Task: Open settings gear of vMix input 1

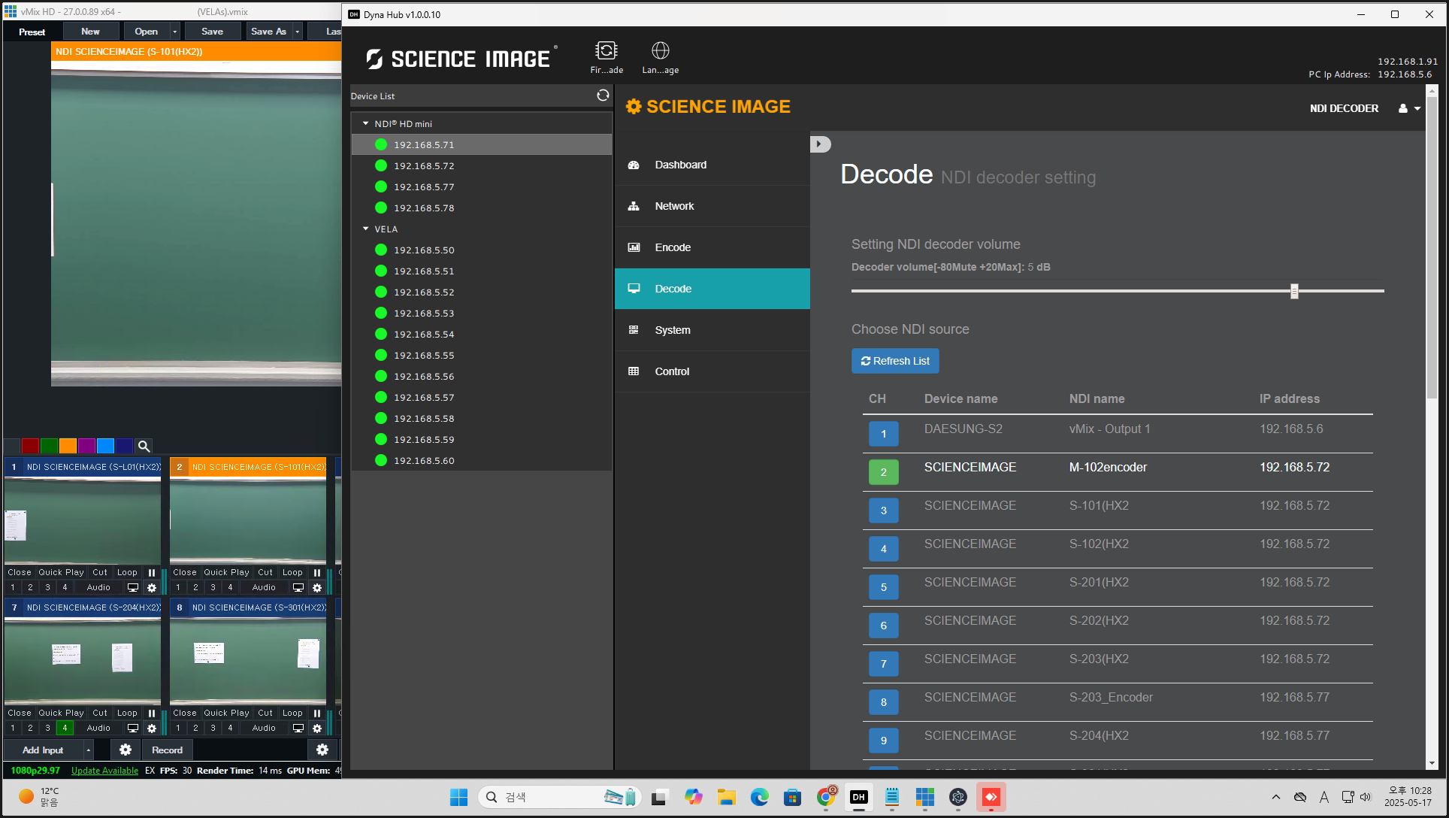Action: [151, 587]
